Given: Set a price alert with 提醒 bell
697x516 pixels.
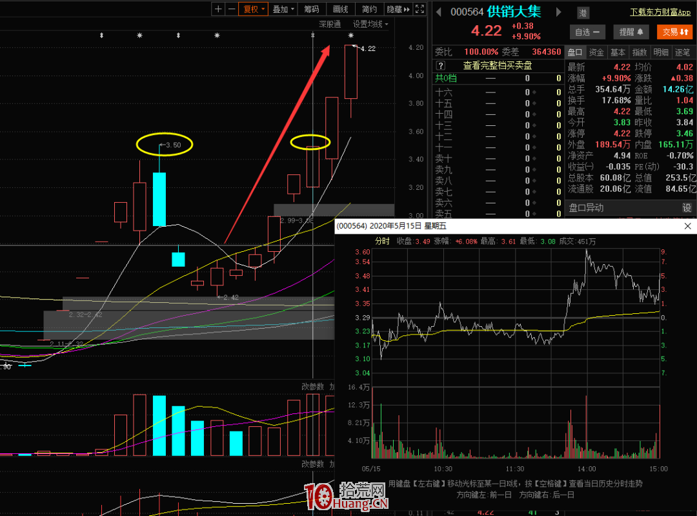Looking at the screenshot, I should tap(631, 32).
